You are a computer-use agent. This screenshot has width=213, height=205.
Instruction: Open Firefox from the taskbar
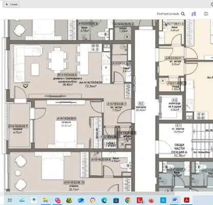151,200
